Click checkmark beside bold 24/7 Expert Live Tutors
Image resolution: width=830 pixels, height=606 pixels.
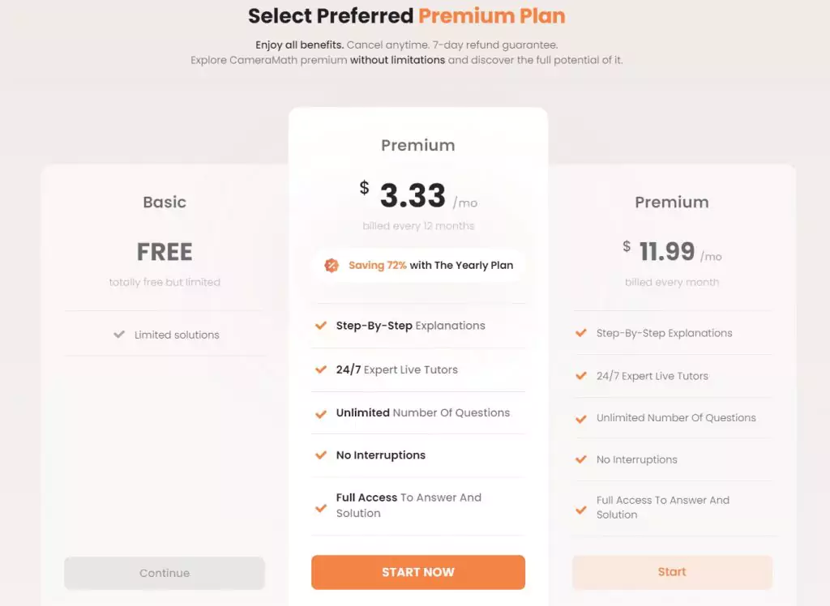321,369
